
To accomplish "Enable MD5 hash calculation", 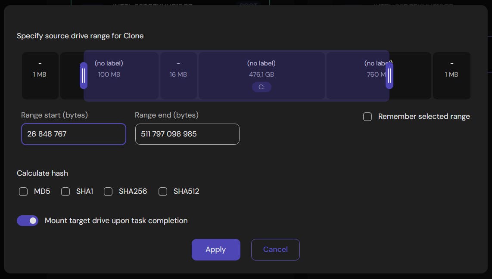I will (23, 192).
